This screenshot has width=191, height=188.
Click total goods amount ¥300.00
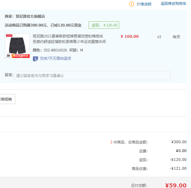coord(179,142)
